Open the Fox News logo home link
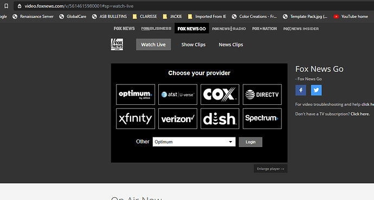Screen dimensions: 374x200 click(117, 44)
